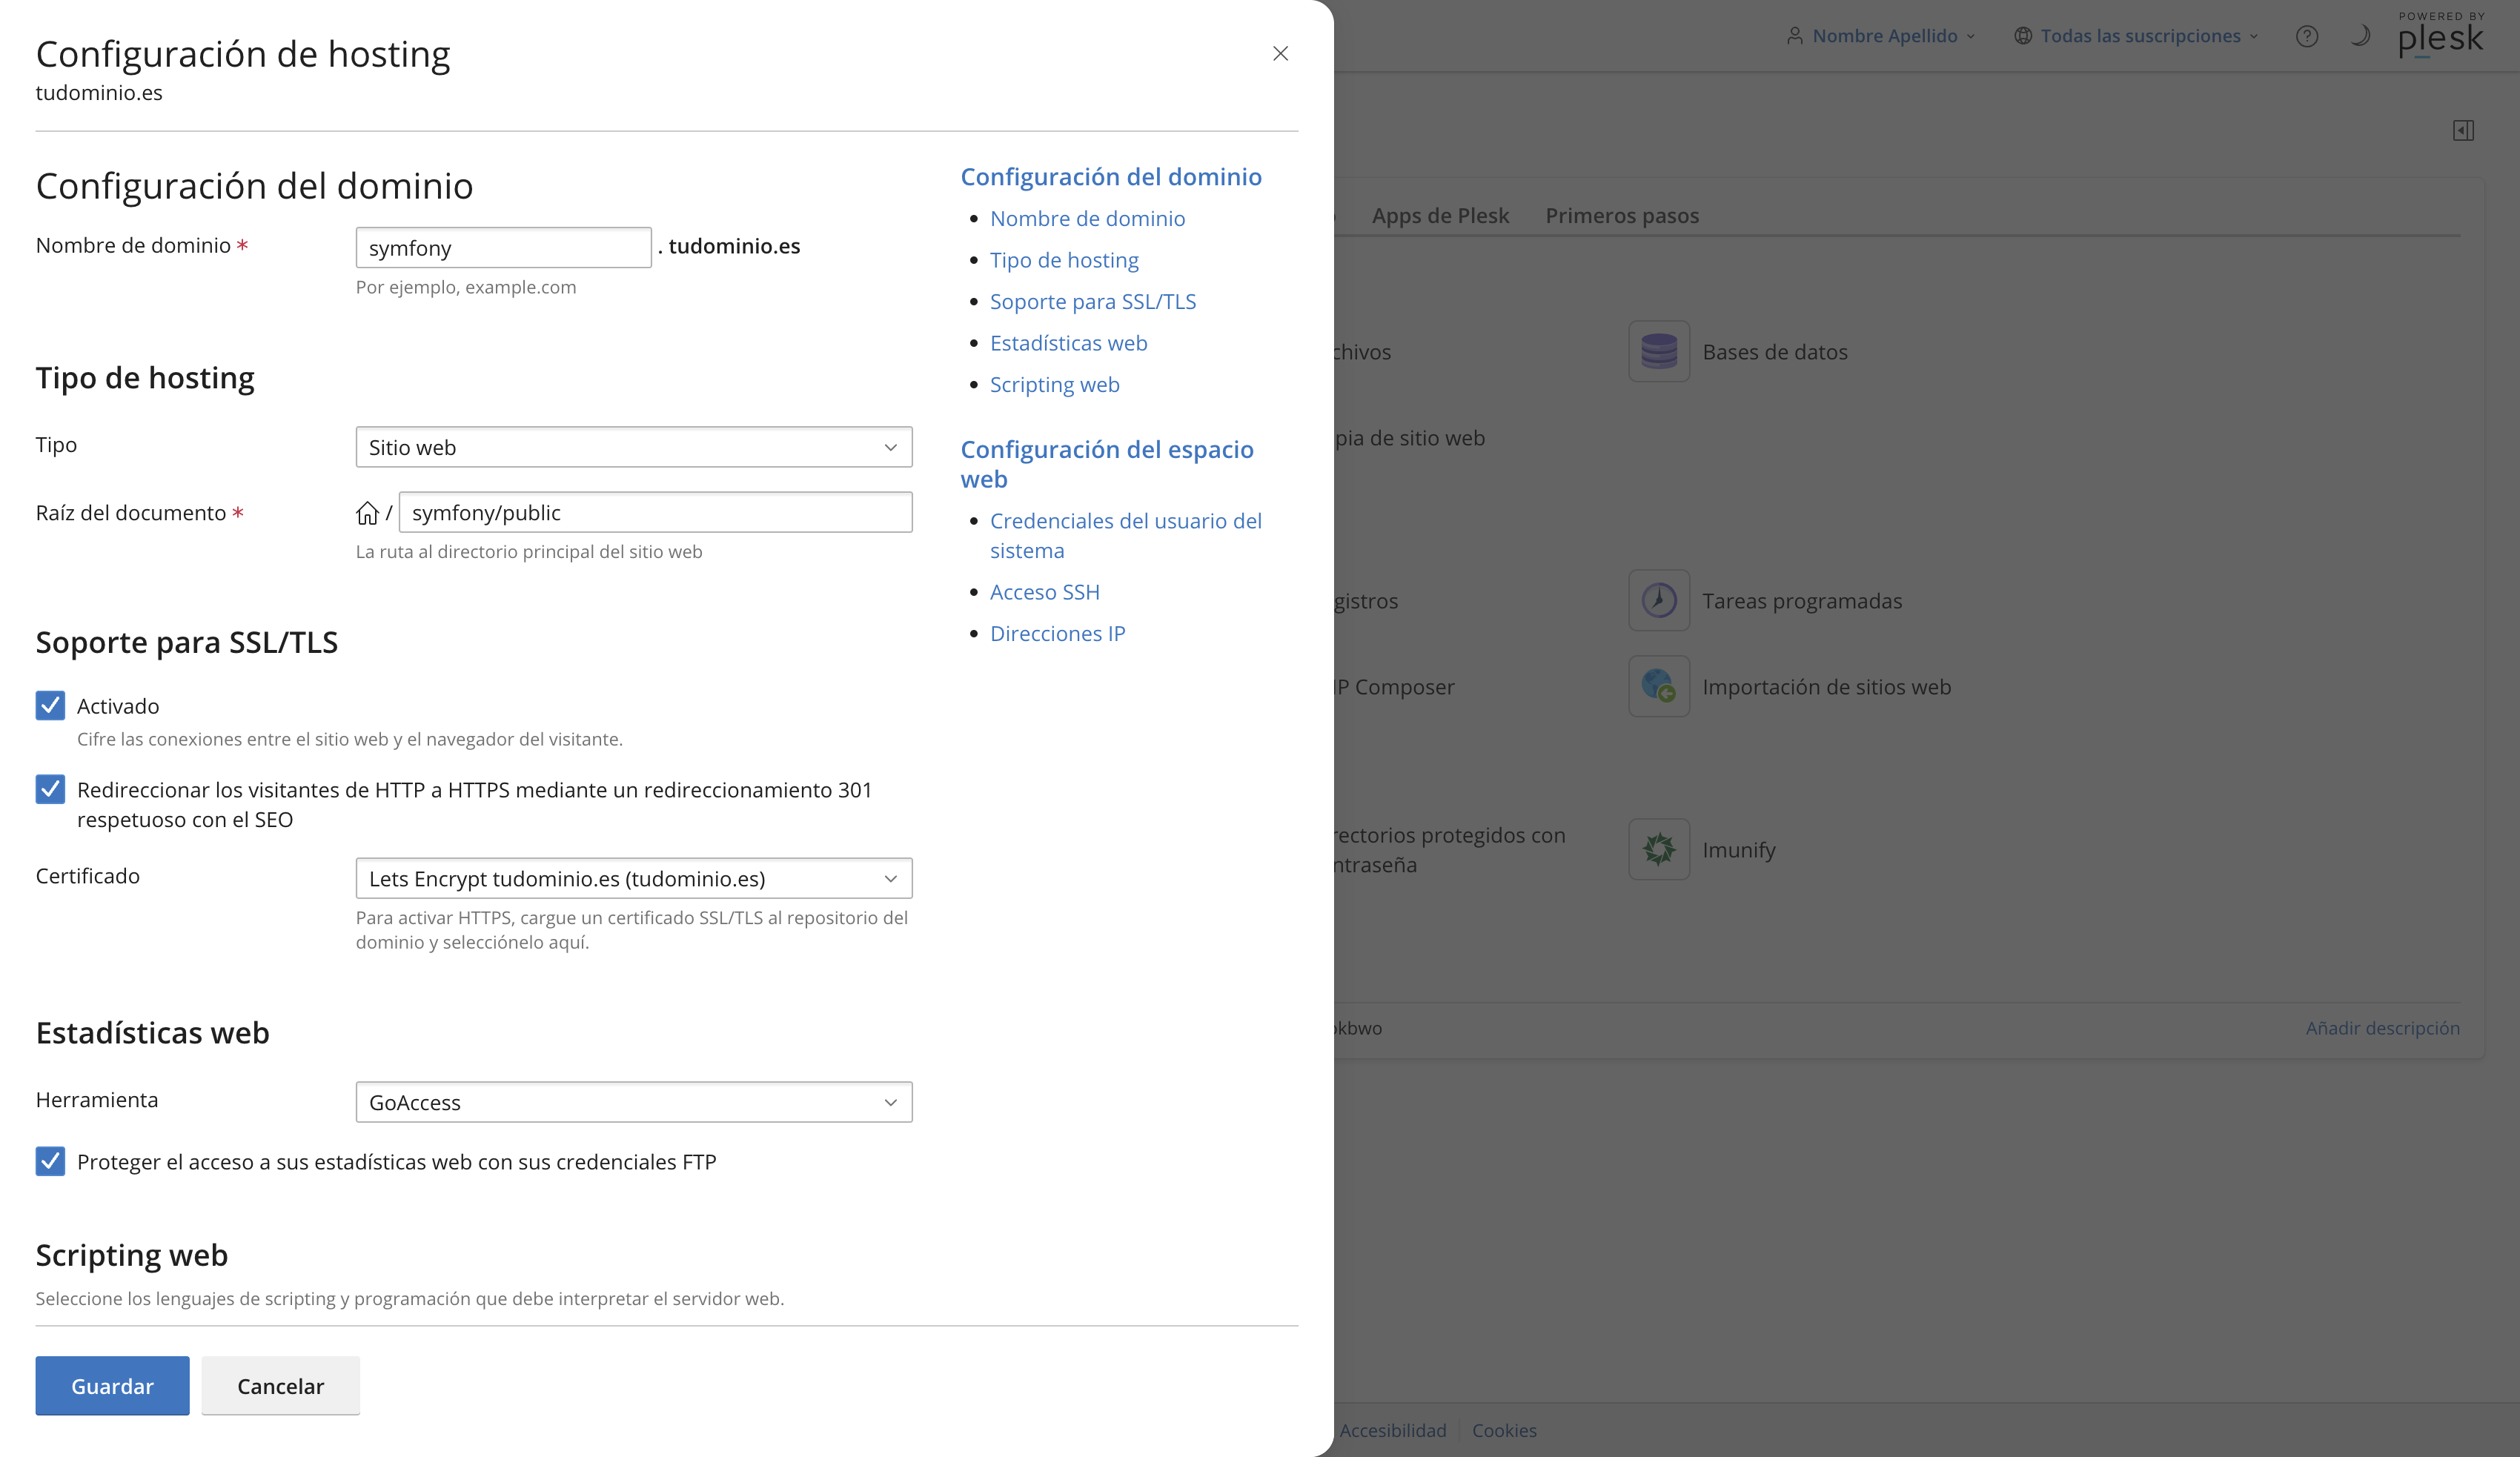The height and width of the screenshot is (1457, 2520).
Task: Switch to Primeros pasos tab
Action: coord(1622,215)
